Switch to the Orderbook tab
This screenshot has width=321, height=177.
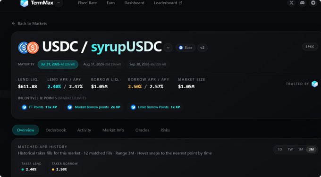(x=56, y=130)
